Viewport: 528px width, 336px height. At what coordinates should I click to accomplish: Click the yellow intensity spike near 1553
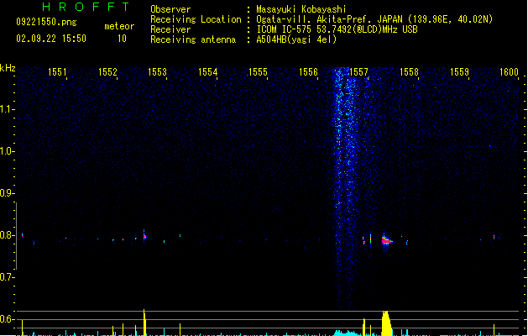144,323
